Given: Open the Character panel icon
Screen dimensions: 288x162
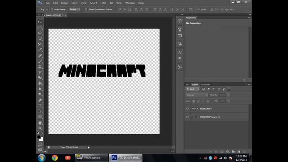Looking at the screenshot, I should (180, 53).
